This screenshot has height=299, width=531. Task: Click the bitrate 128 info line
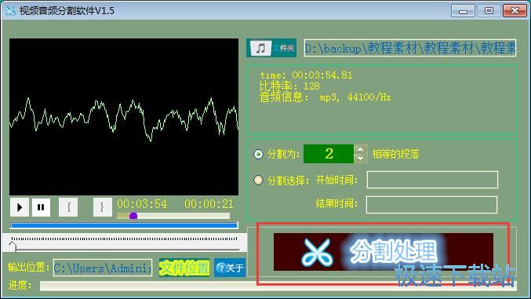(289, 86)
